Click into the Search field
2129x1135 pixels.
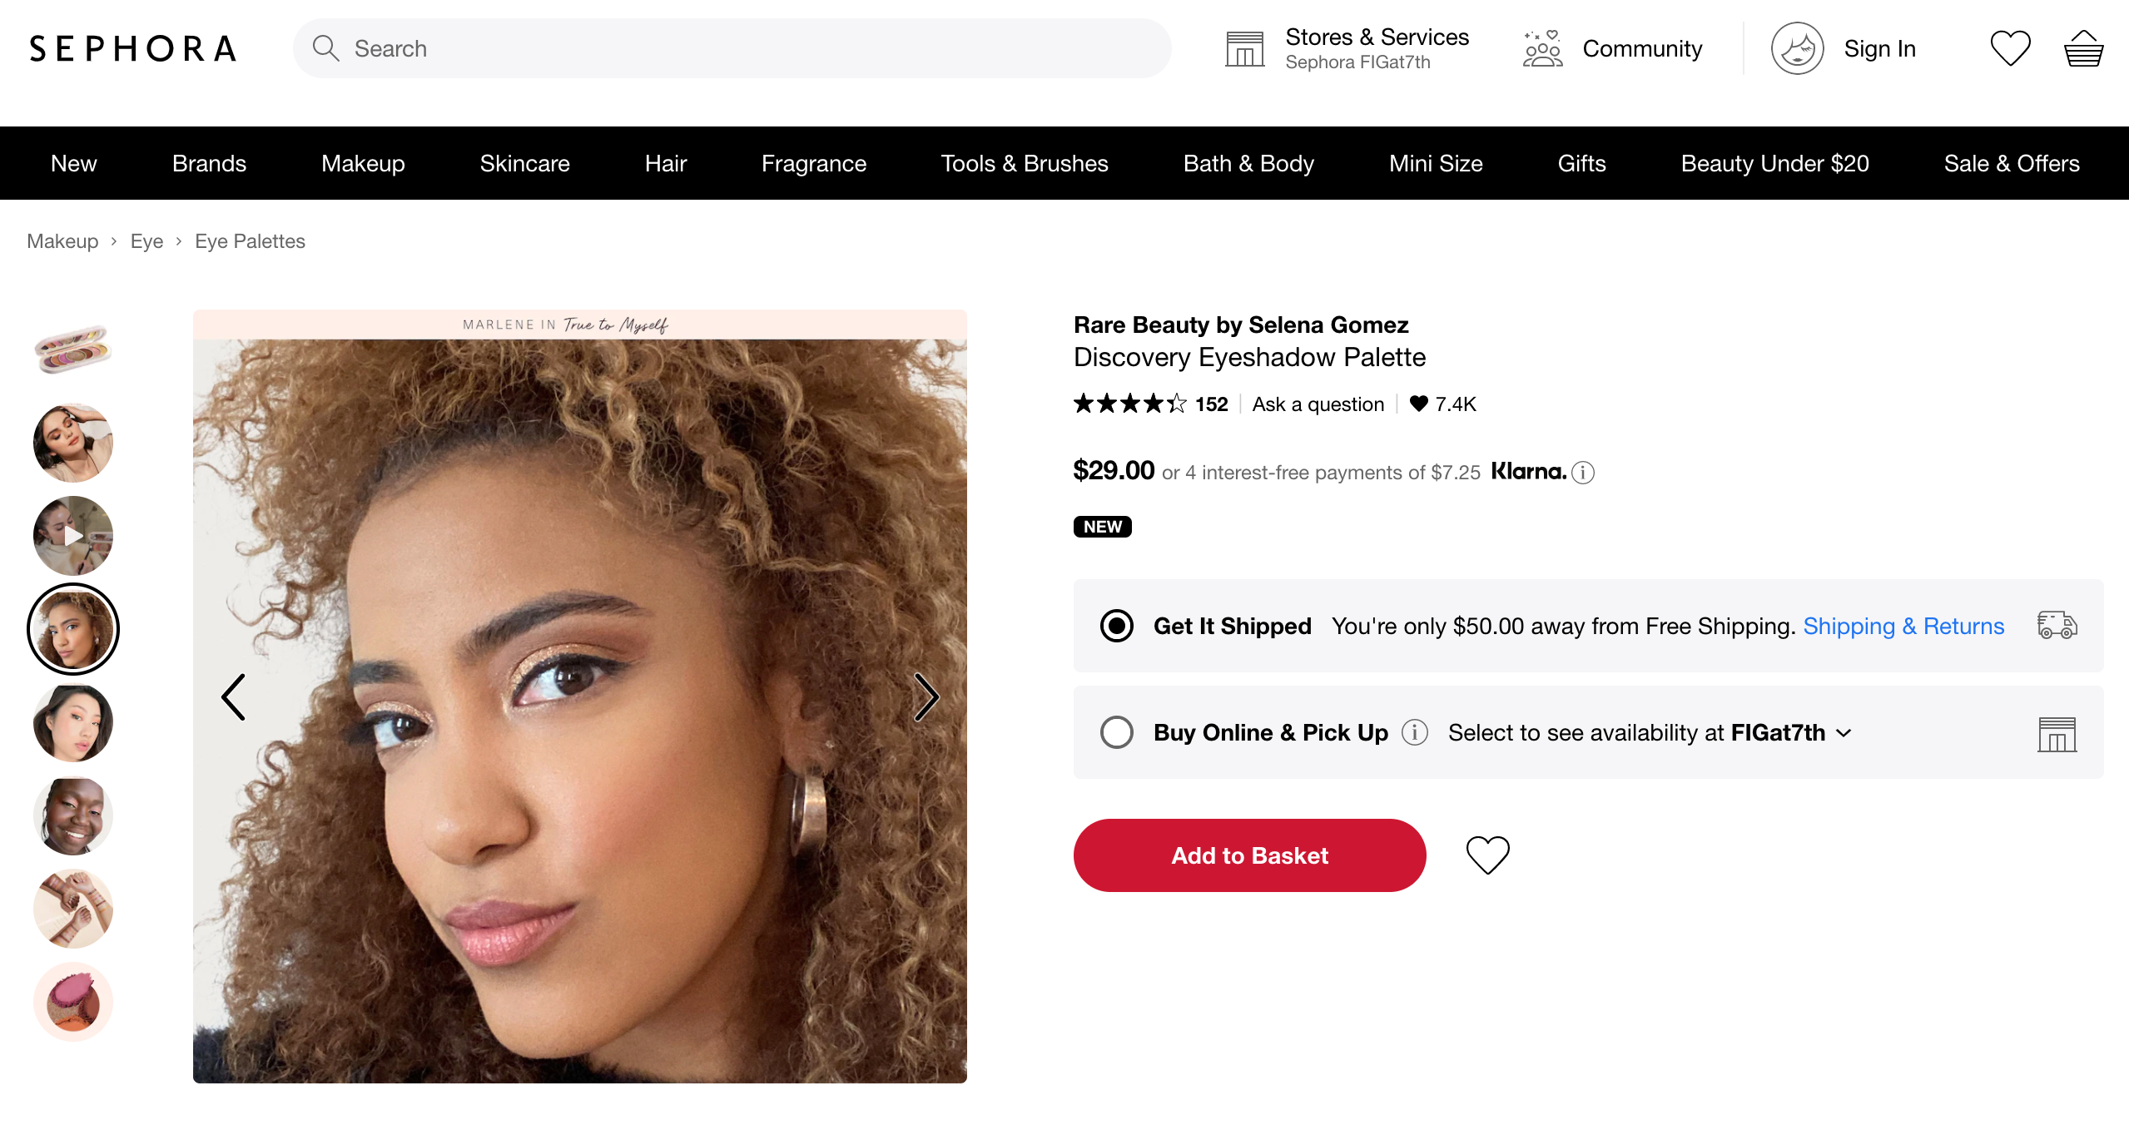[x=732, y=48]
